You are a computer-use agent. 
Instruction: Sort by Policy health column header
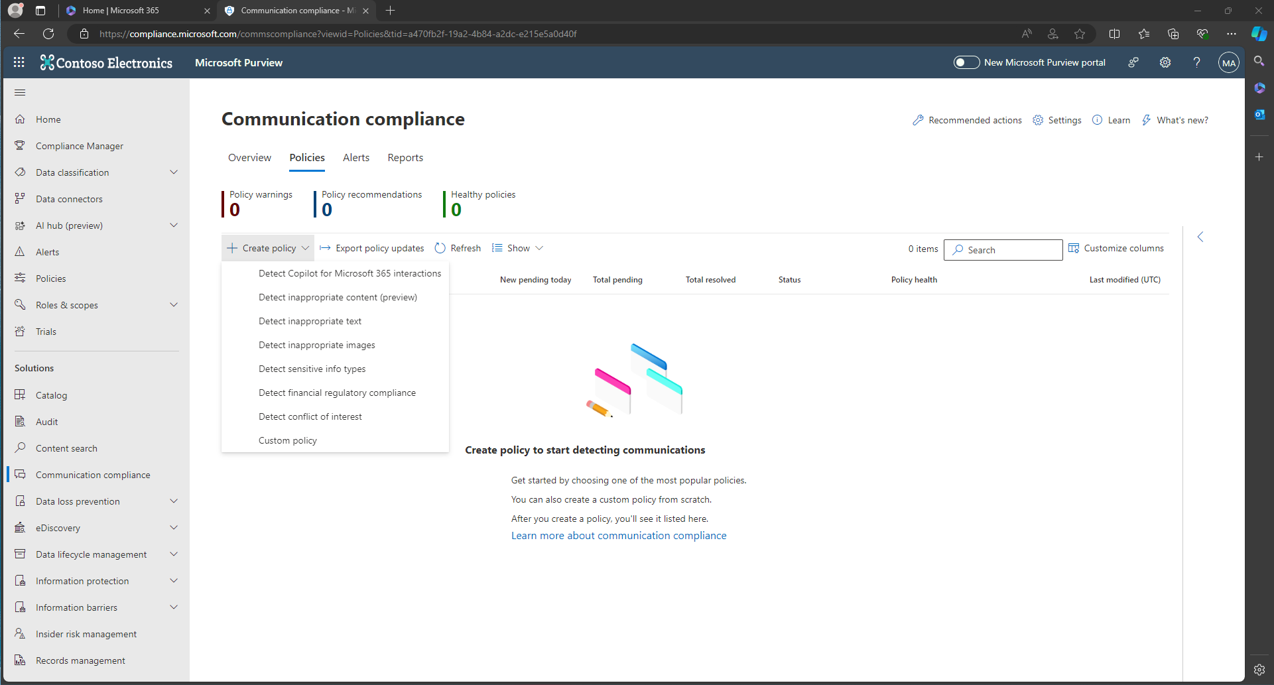tap(914, 280)
